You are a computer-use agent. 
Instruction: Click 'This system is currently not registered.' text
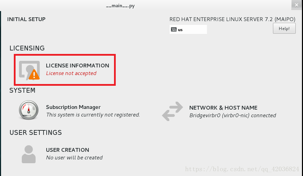[93, 115]
